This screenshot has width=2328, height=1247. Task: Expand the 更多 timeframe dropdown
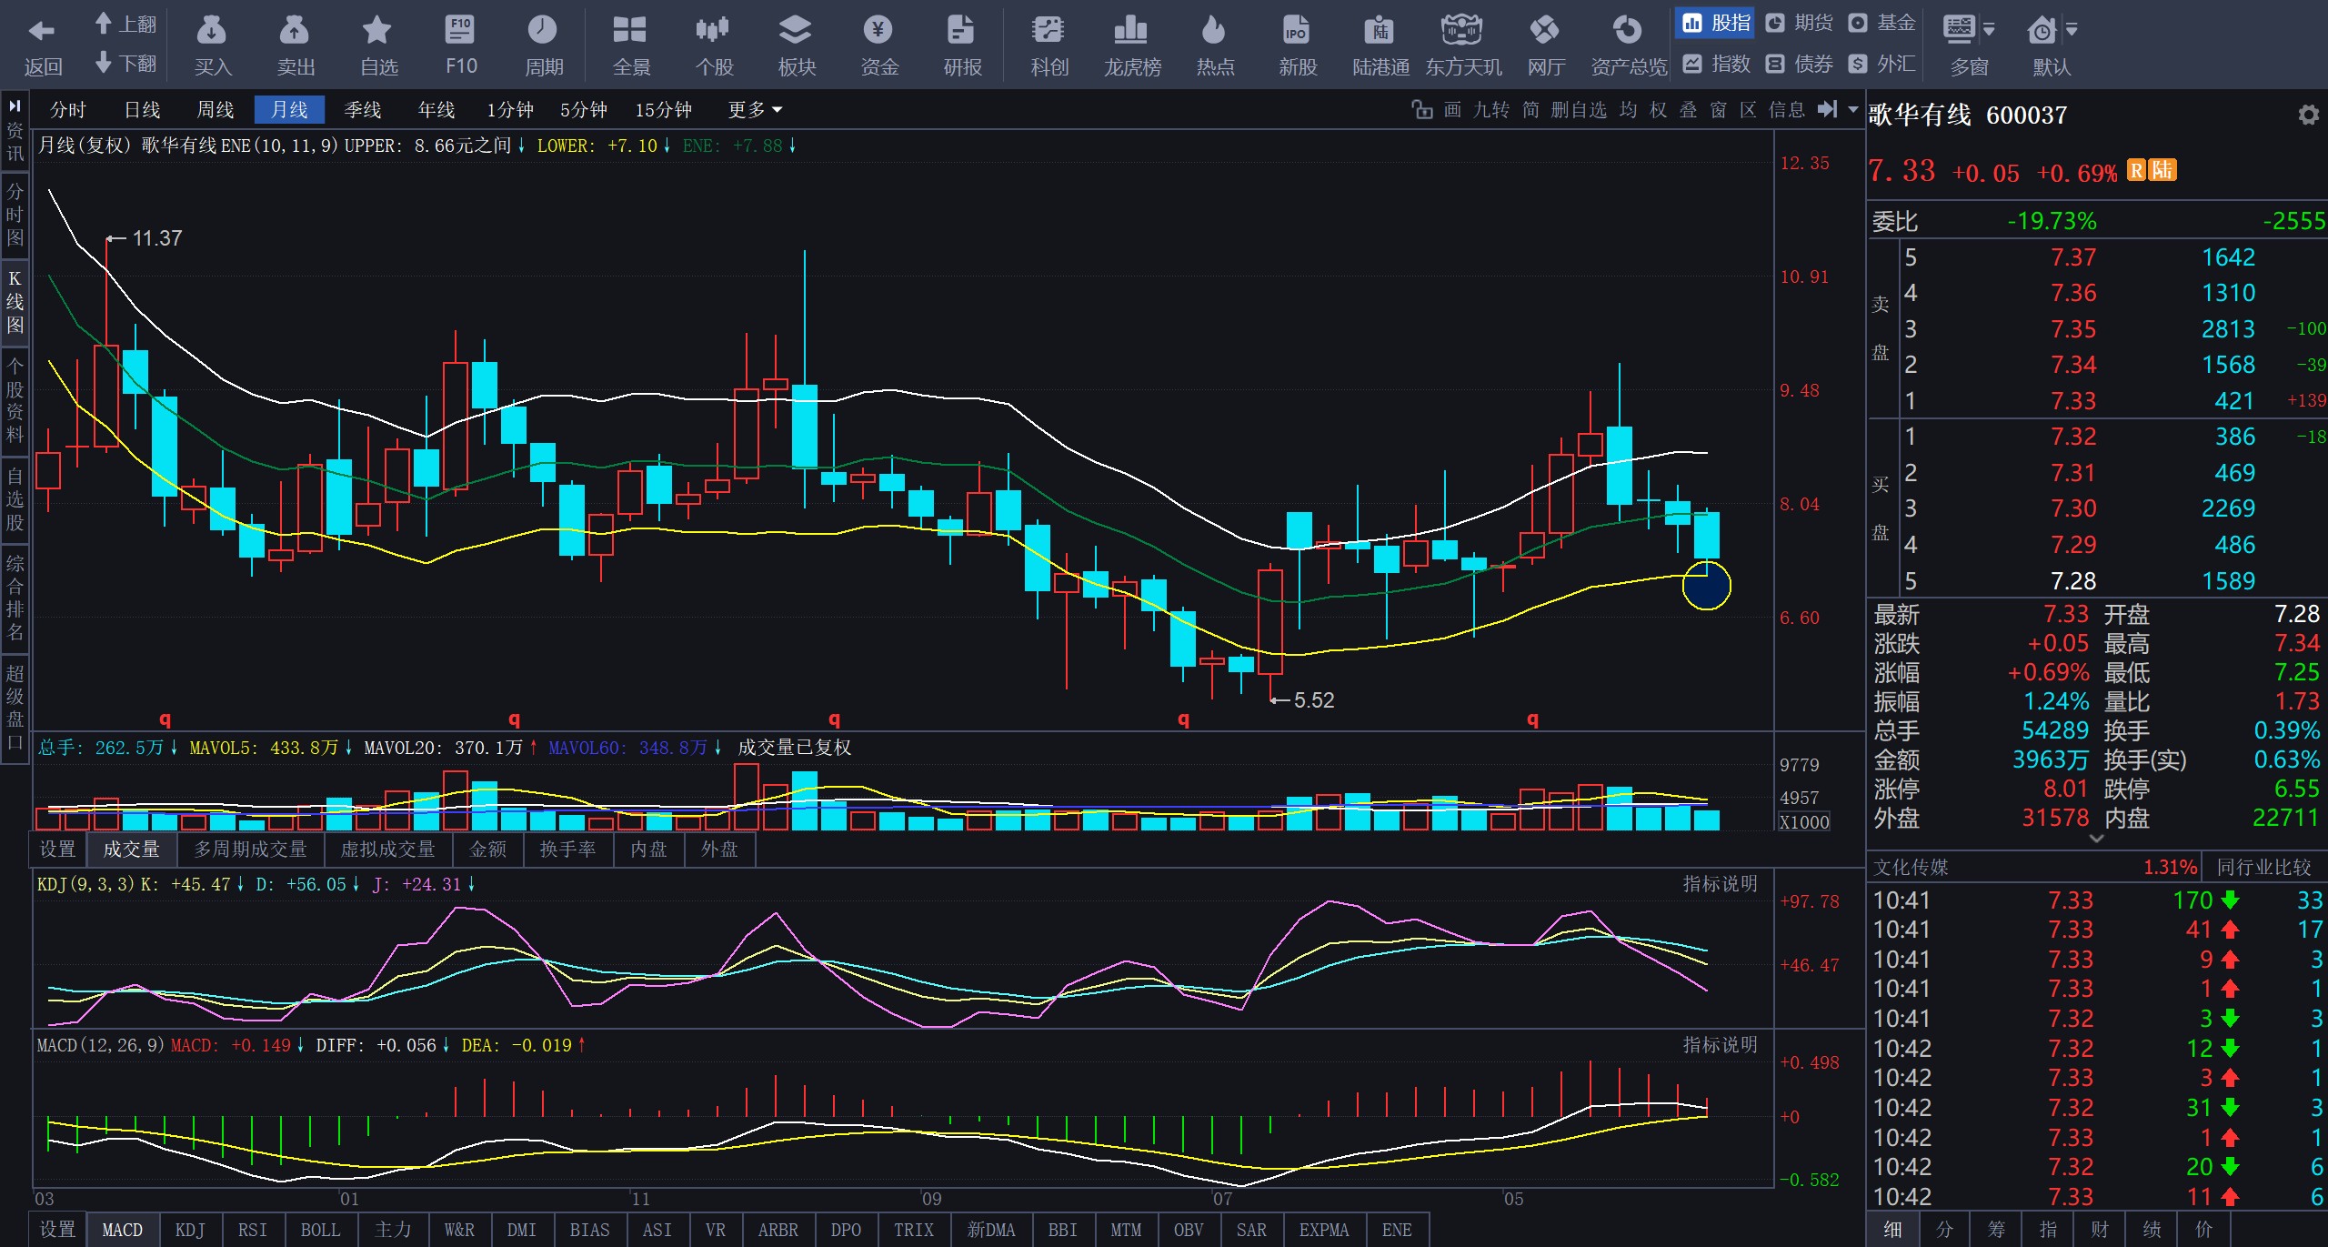point(755,110)
